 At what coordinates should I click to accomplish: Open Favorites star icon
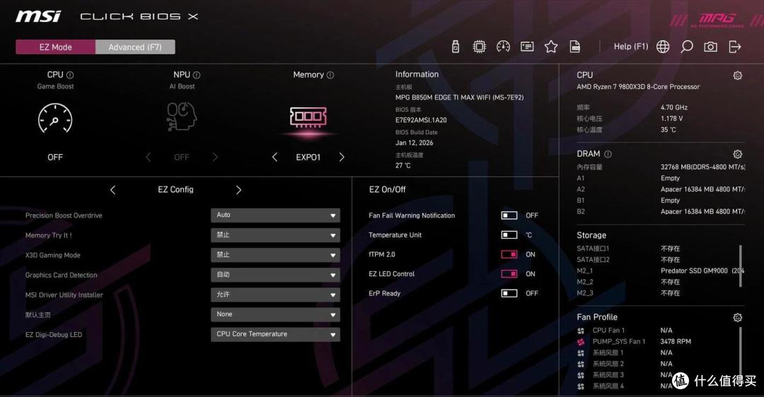pos(551,47)
